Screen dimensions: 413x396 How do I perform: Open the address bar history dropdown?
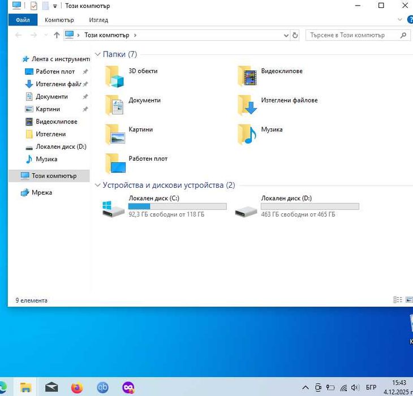tap(286, 35)
